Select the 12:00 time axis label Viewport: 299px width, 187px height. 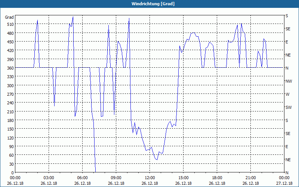point(150,178)
